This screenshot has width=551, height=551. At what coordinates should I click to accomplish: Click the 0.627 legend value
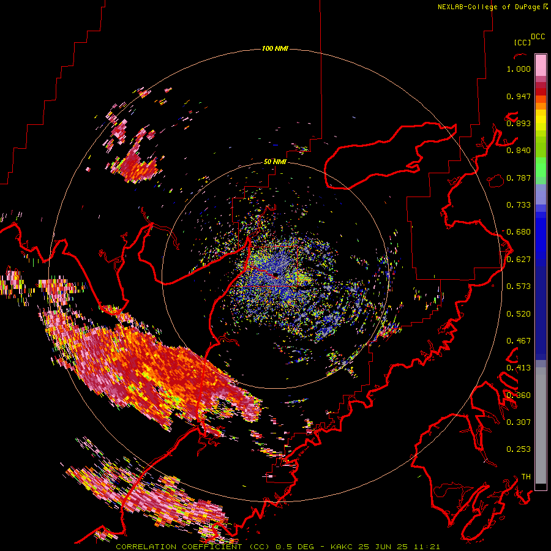[x=519, y=260]
